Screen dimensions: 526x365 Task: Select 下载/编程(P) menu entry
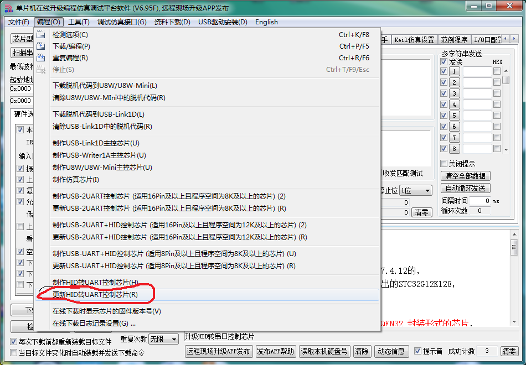(207, 46)
